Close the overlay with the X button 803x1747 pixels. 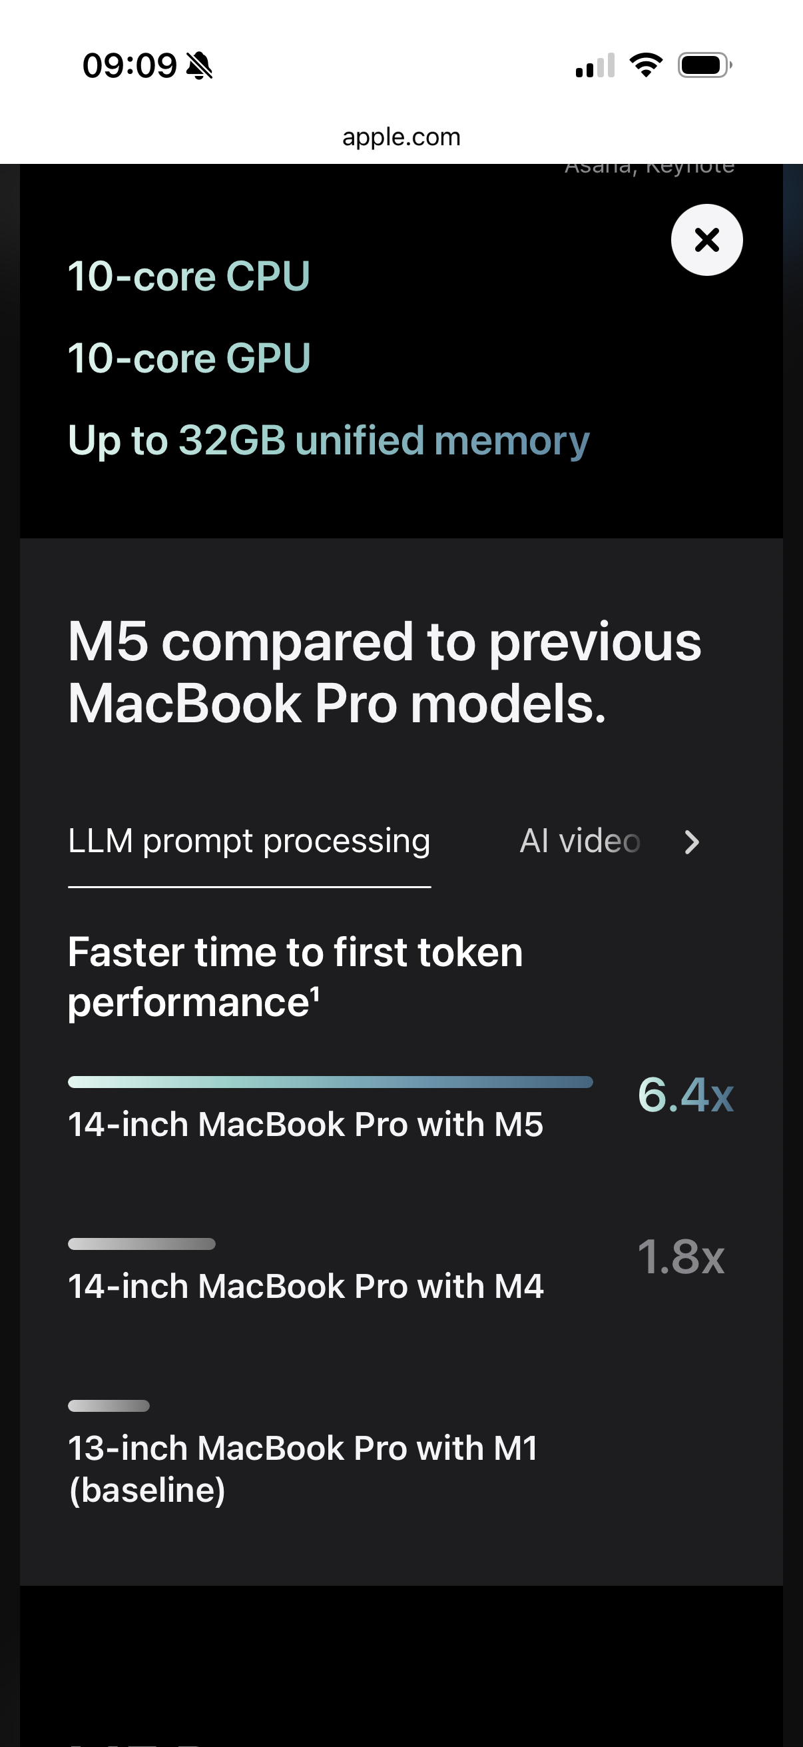click(706, 240)
